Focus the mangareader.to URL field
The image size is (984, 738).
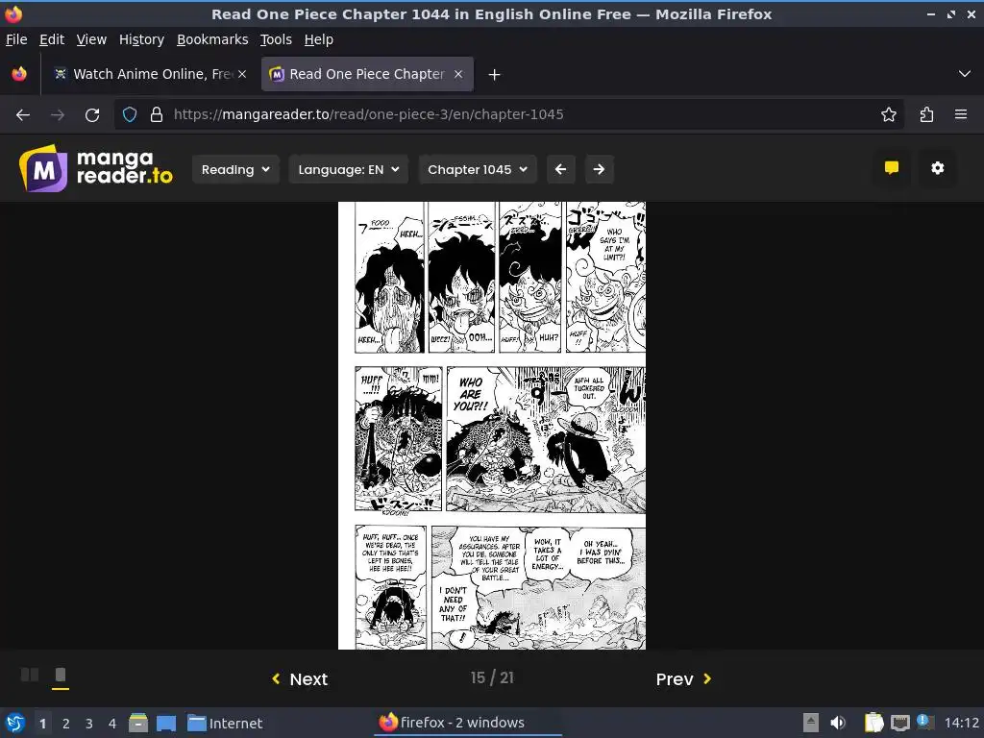pos(508,115)
